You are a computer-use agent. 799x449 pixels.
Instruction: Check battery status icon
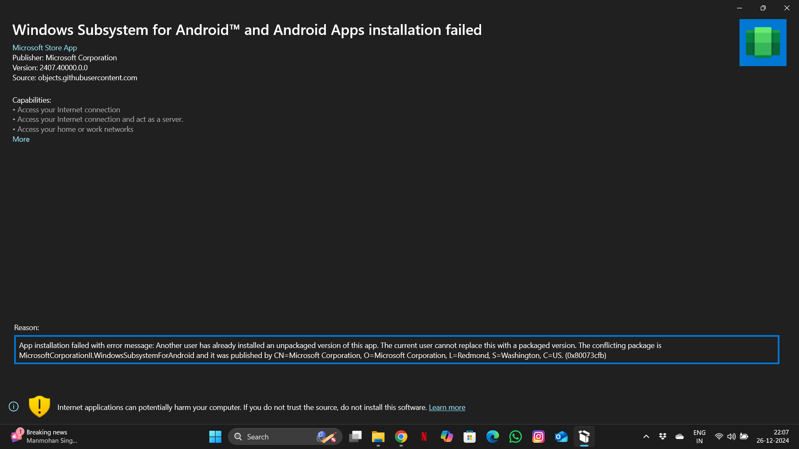[744, 437]
